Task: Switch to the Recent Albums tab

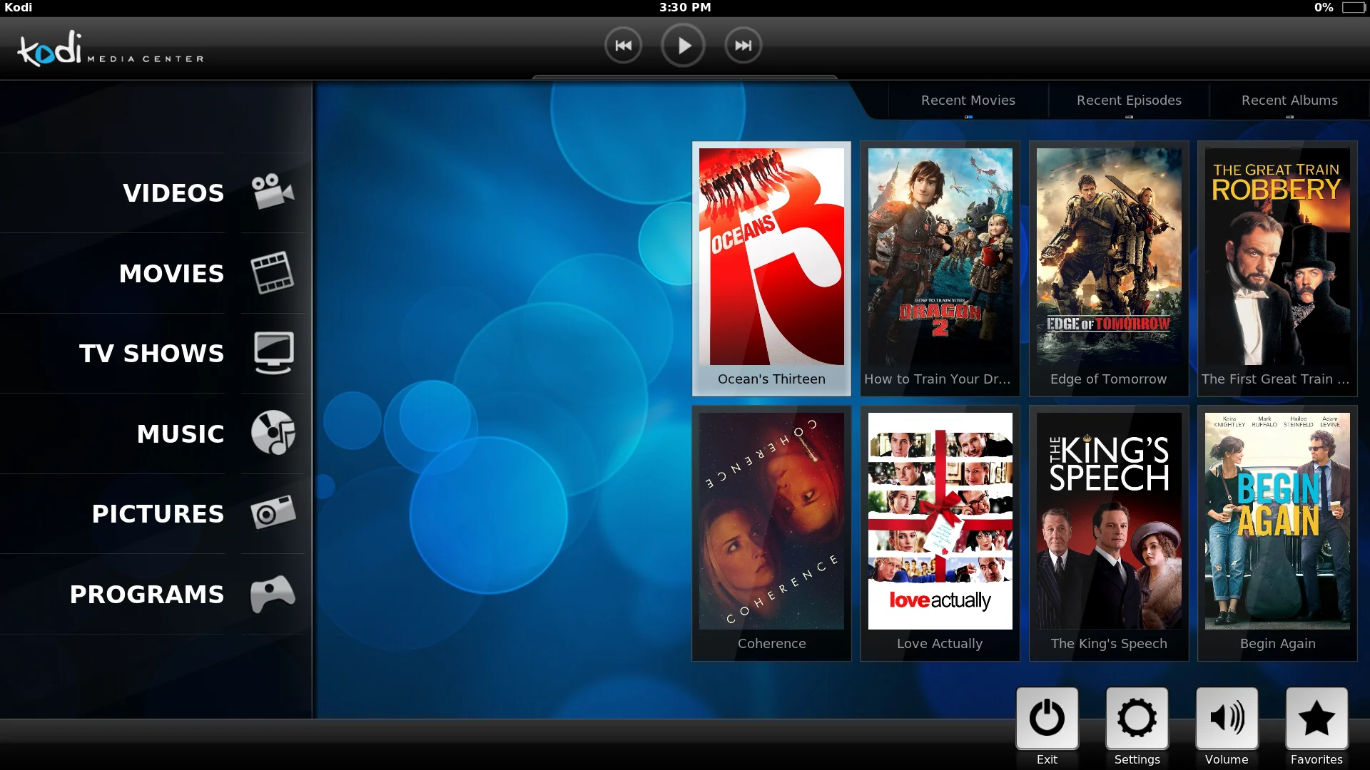Action: point(1289,101)
